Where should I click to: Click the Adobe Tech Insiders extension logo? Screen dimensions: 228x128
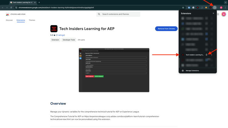[54, 29]
